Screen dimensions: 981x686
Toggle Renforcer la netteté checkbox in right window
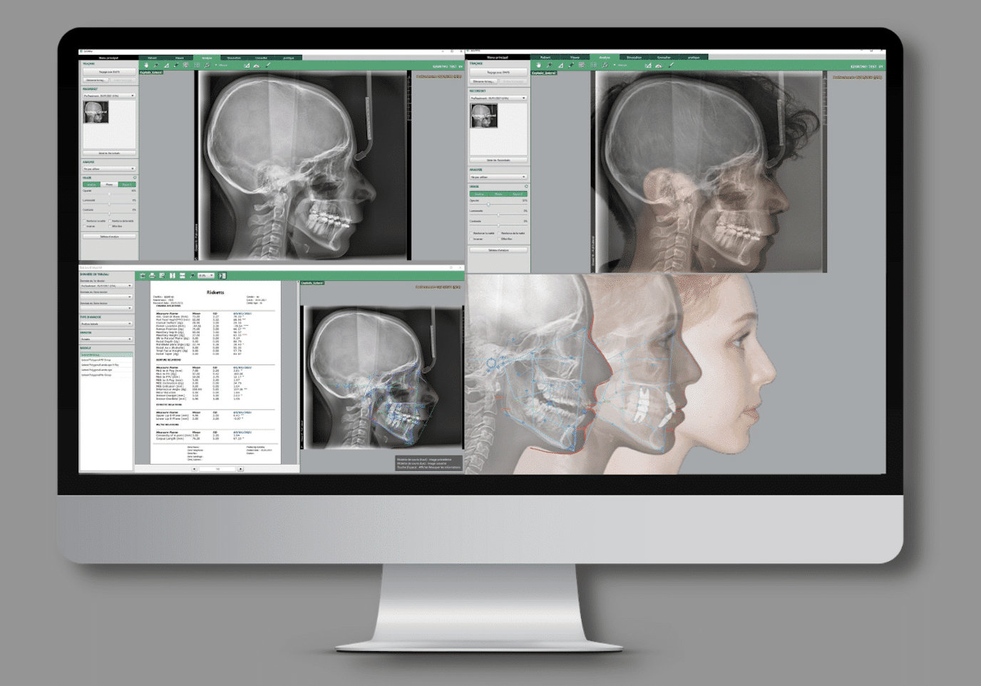[471, 233]
